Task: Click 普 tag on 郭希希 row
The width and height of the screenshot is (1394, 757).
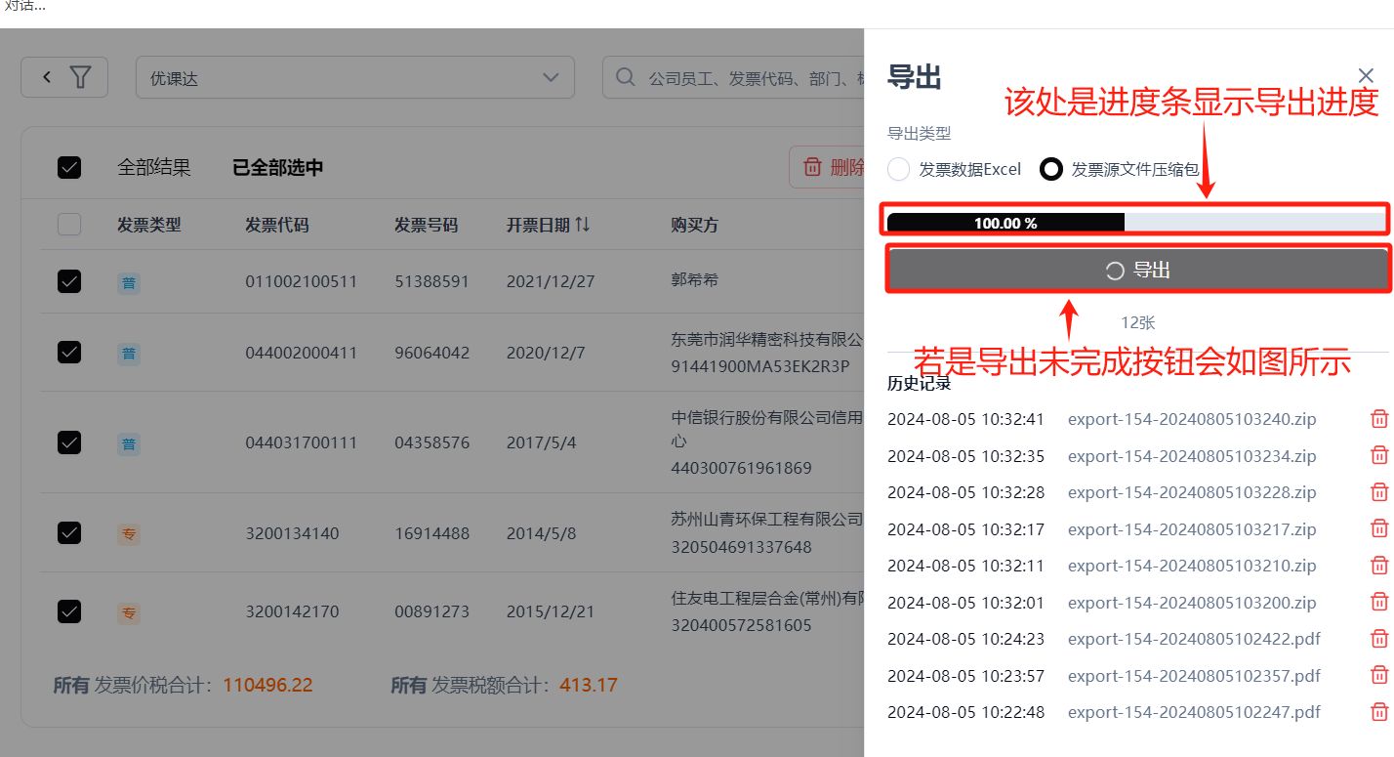Action: coord(129,283)
